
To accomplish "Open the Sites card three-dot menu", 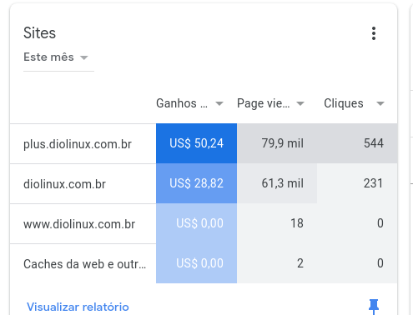I will (374, 33).
